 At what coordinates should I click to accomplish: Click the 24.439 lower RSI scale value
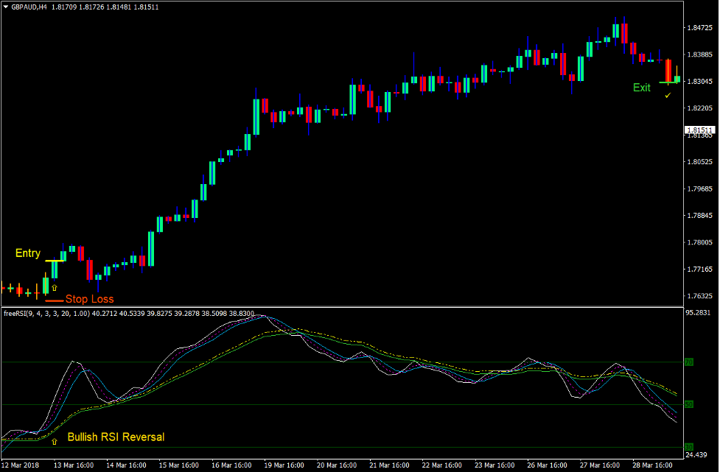click(x=696, y=454)
